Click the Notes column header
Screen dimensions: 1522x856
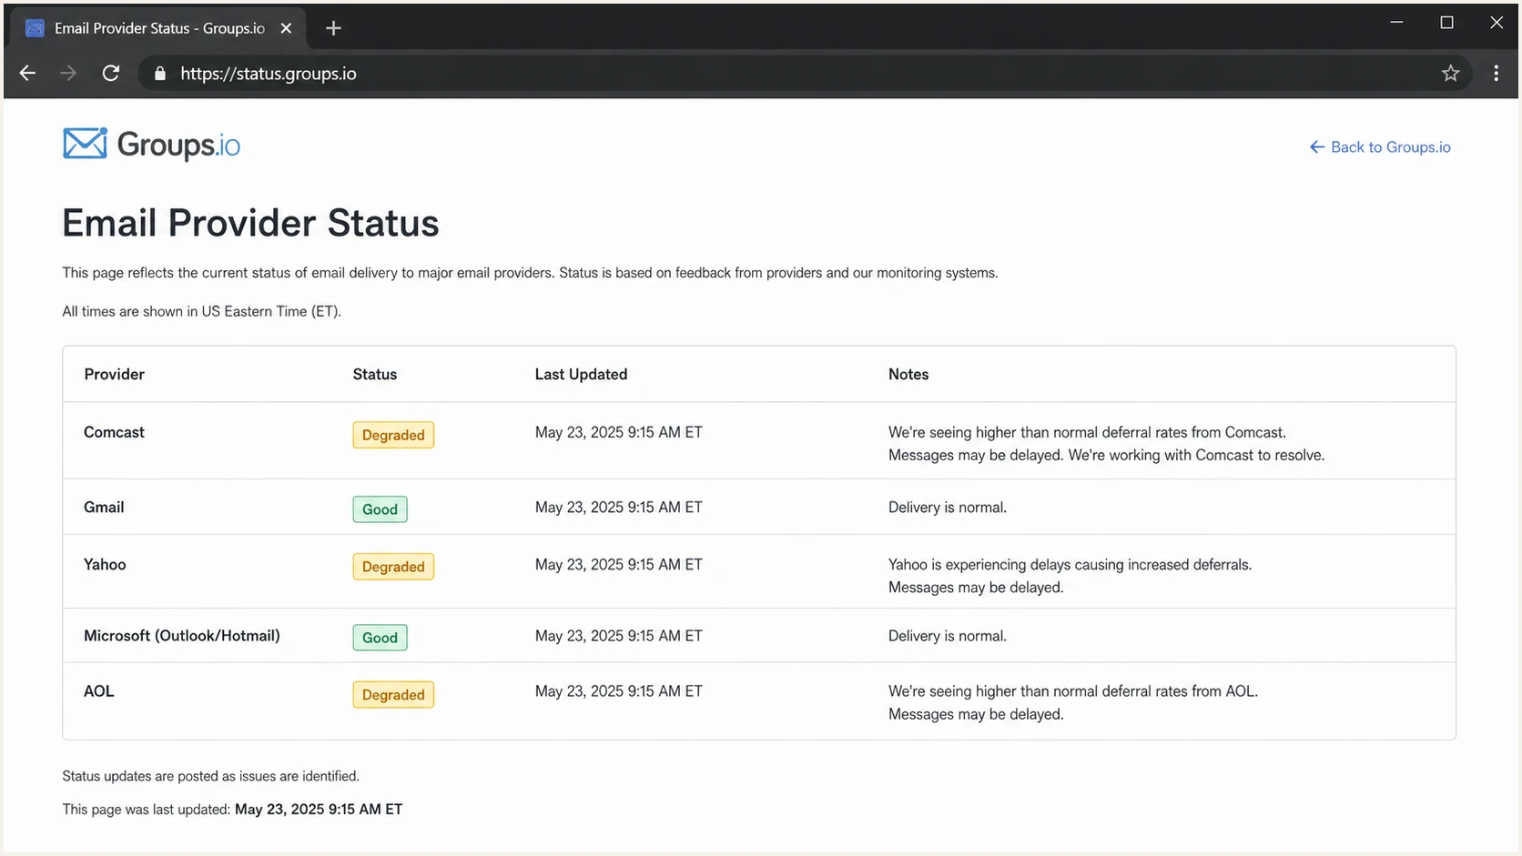click(908, 374)
